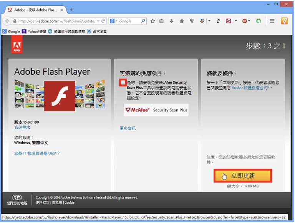Open a new tab with plus button

point(71,10)
